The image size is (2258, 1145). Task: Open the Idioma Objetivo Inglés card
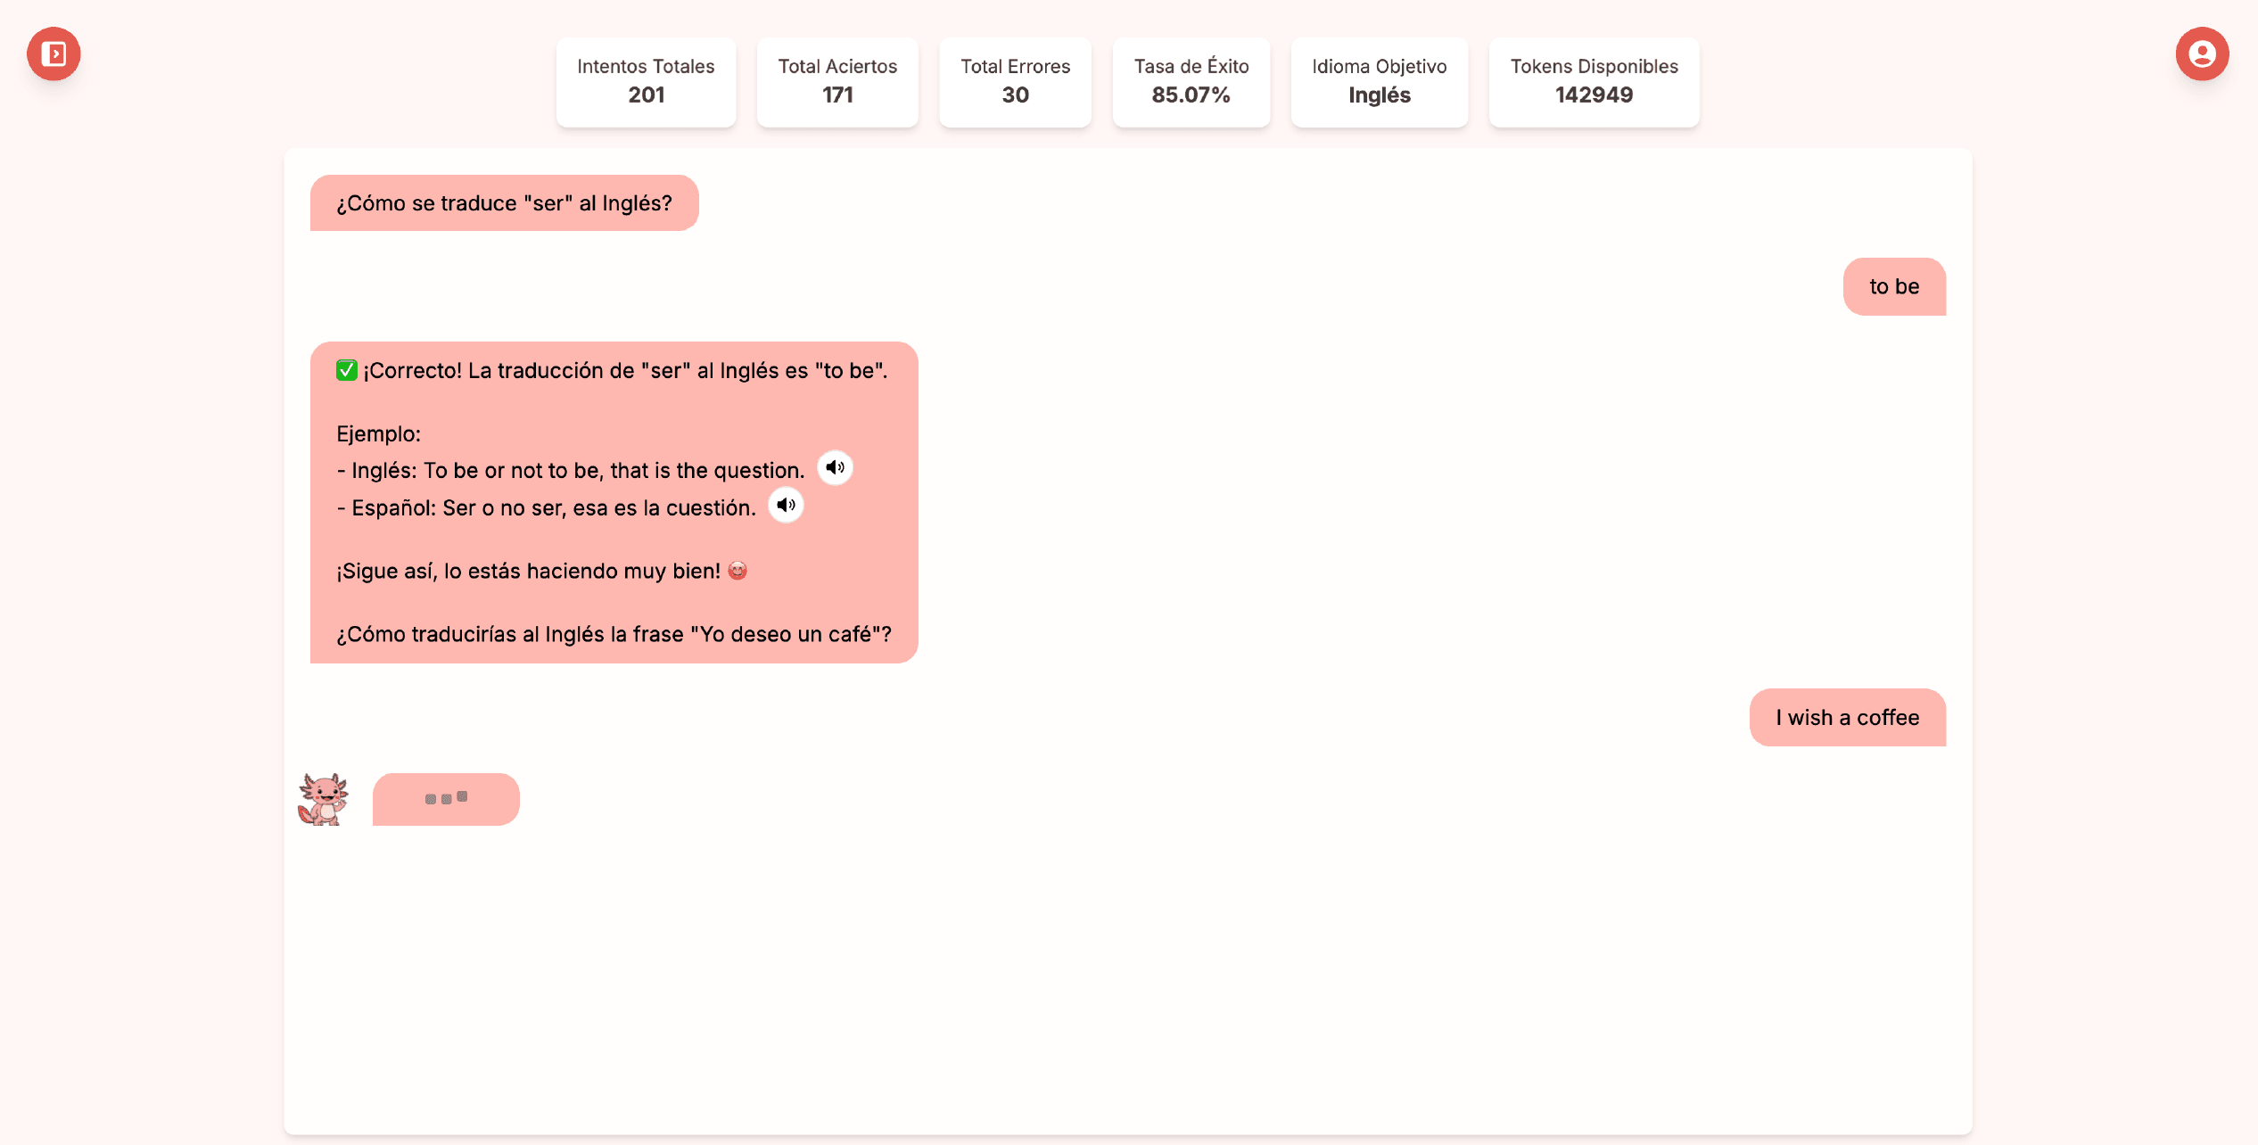(x=1379, y=81)
